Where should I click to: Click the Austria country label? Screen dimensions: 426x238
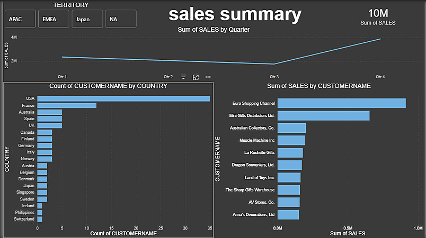click(28, 166)
